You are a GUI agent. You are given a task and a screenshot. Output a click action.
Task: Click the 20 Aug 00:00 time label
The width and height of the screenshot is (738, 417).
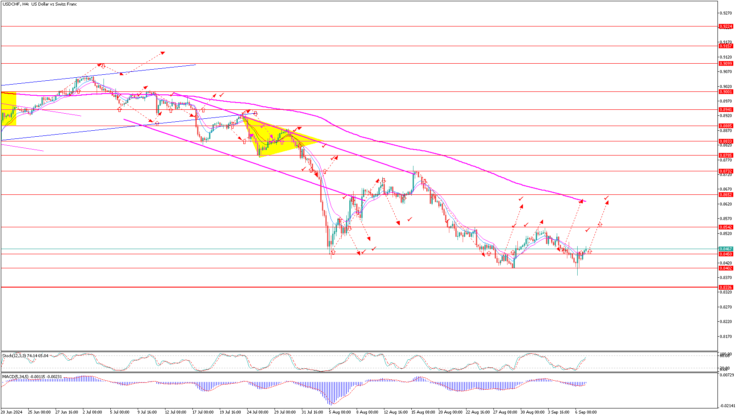pos(451,412)
